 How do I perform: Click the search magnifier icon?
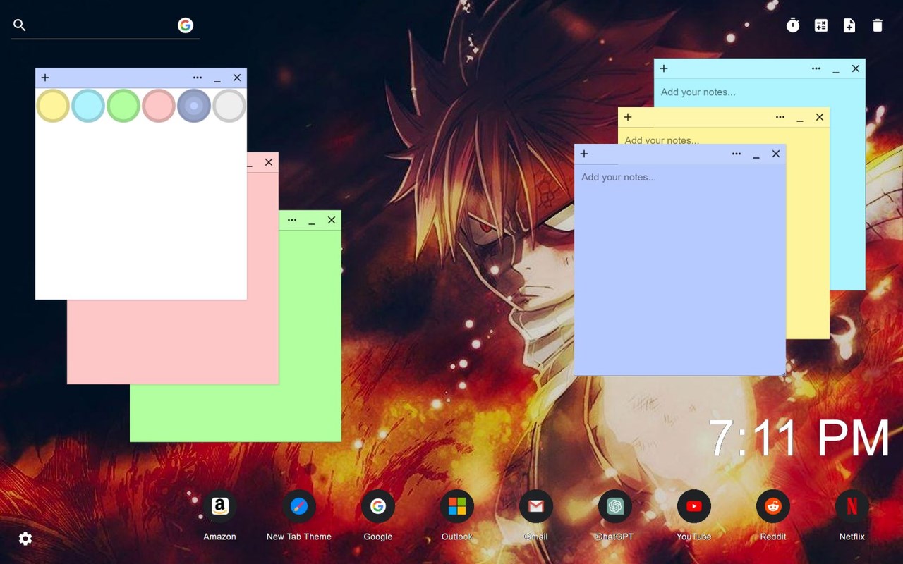(x=20, y=25)
